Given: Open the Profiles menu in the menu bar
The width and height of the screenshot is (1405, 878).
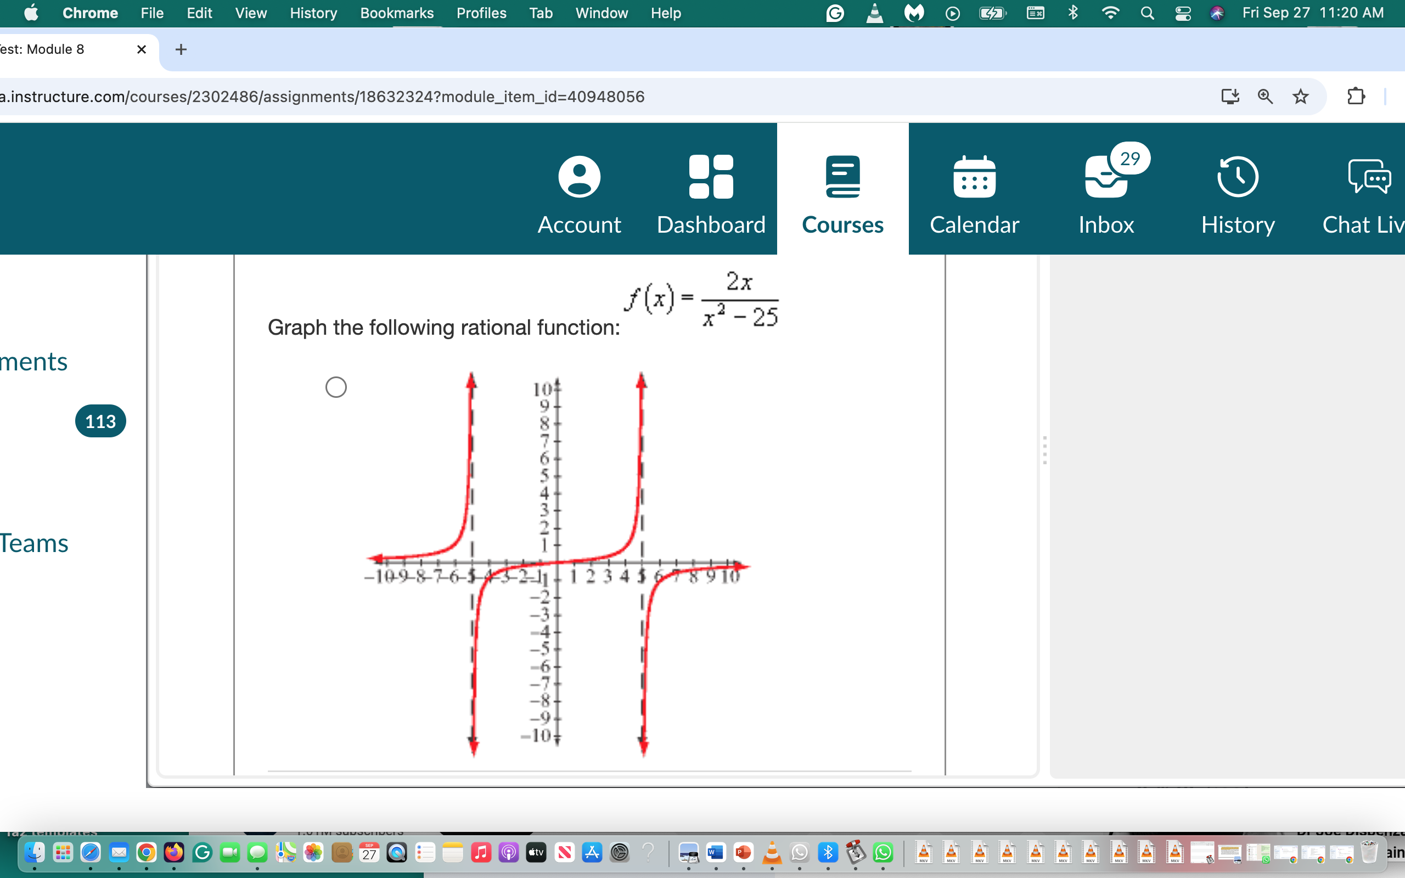Looking at the screenshot, I should click(x=481, y=13).
